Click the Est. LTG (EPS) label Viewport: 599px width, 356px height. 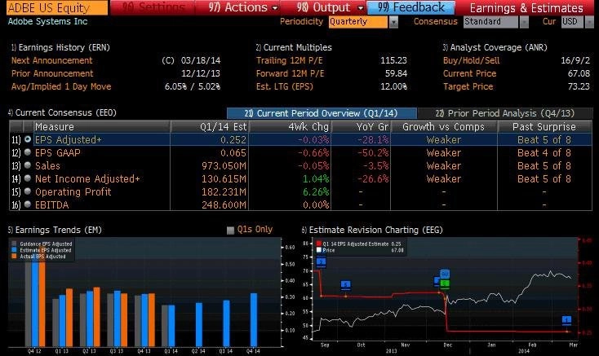[285, 86]
